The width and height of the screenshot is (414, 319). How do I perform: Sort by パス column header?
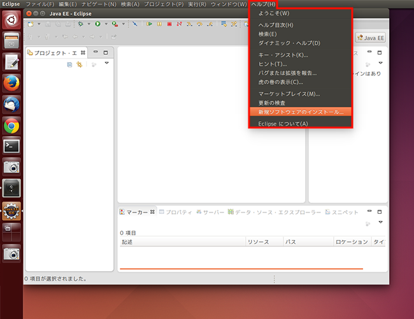click(308, 242)
